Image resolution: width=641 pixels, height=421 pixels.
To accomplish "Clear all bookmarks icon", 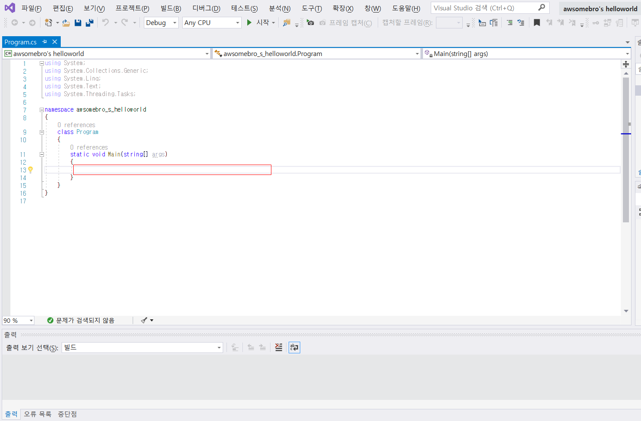I will (x=572, y=22).
